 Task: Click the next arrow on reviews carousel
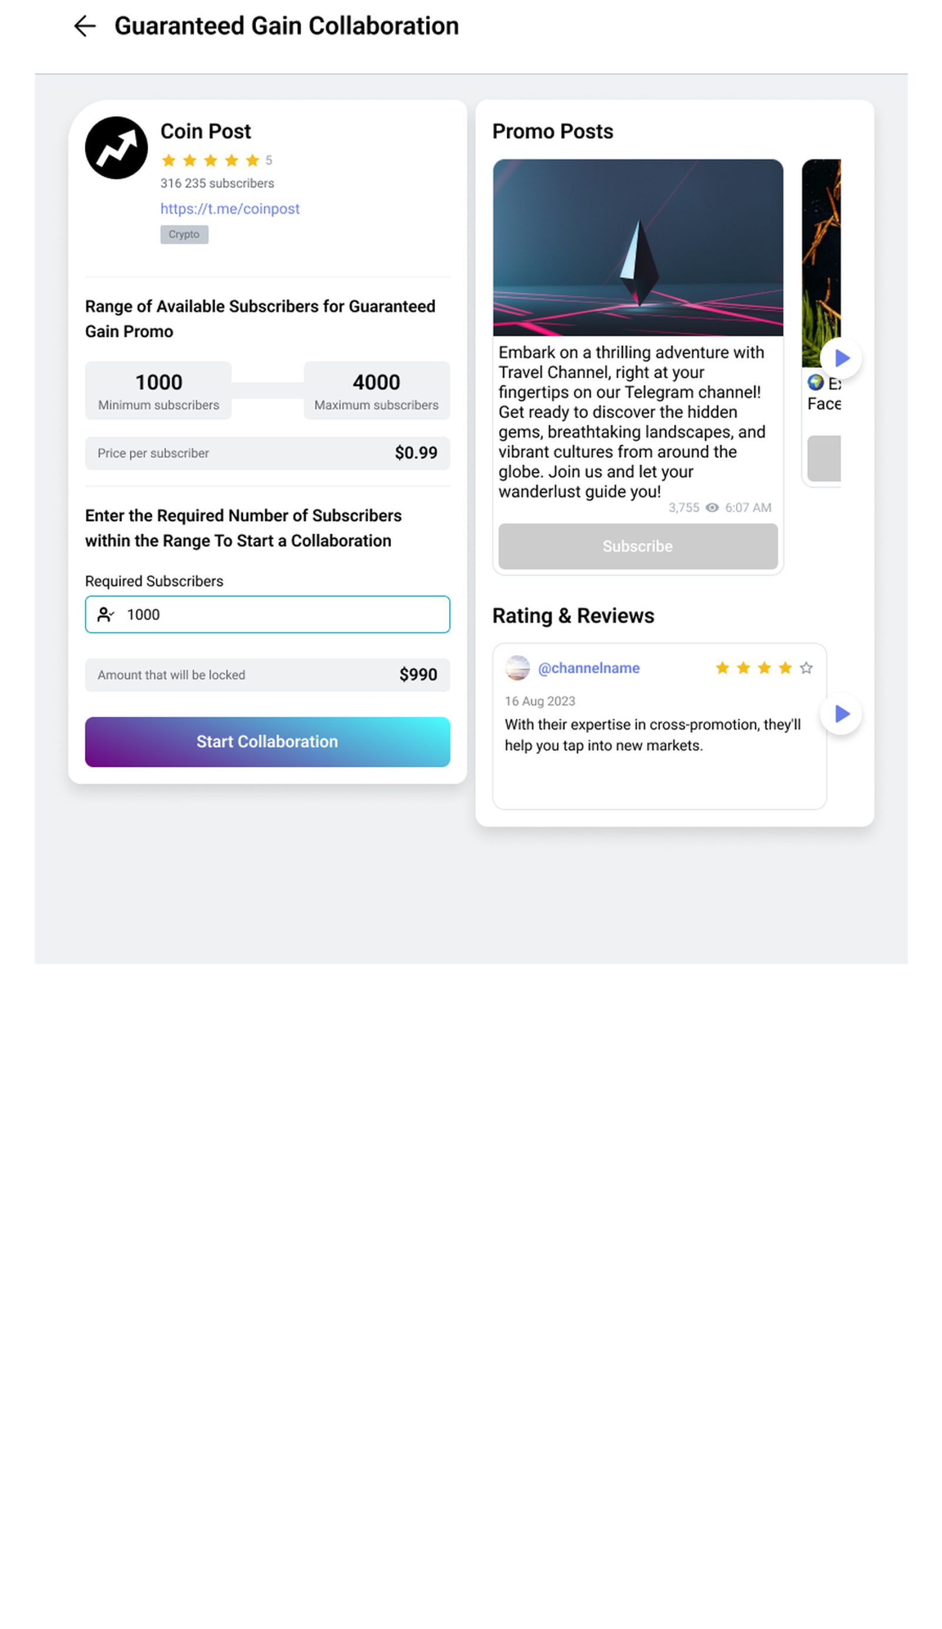pos(841,713)
